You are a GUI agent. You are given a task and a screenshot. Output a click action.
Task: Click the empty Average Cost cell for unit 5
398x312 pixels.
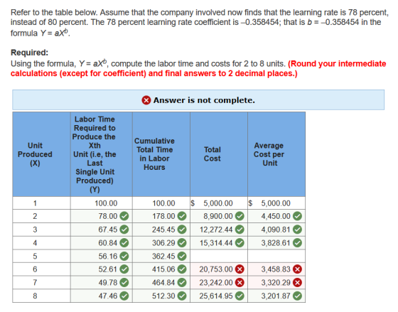tap(276, 256)
